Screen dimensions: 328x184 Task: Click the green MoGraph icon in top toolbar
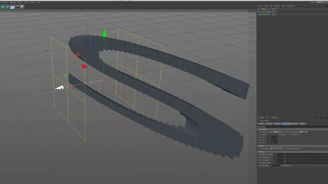point(3,7)
